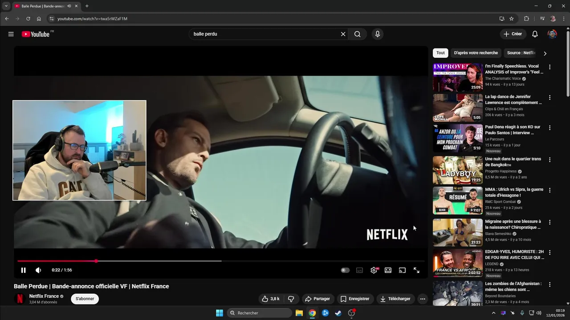Open The Charismatic Voice video thumbnail

pyautogui.click(x=458, y=77)
